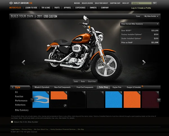Image resolution: width=169 pixels, height=136 pixels.
Task: Open the Wish List link
Action: 126,3
